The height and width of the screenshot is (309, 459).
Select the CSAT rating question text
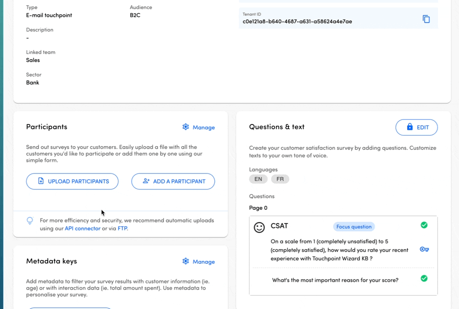pyautogui.click(x=339, y=250)
